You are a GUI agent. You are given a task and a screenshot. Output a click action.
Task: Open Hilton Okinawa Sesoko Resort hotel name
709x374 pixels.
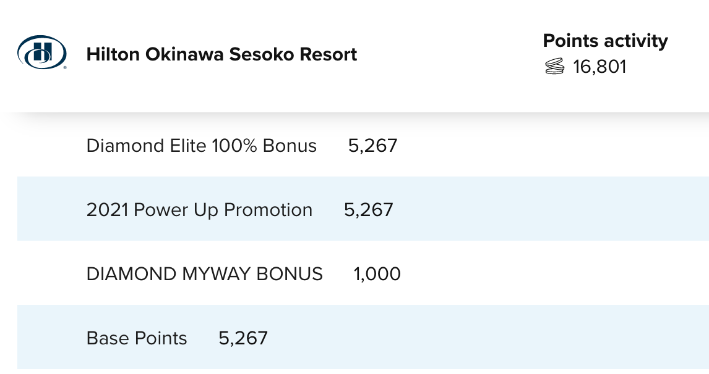click(x=221, y=54)
